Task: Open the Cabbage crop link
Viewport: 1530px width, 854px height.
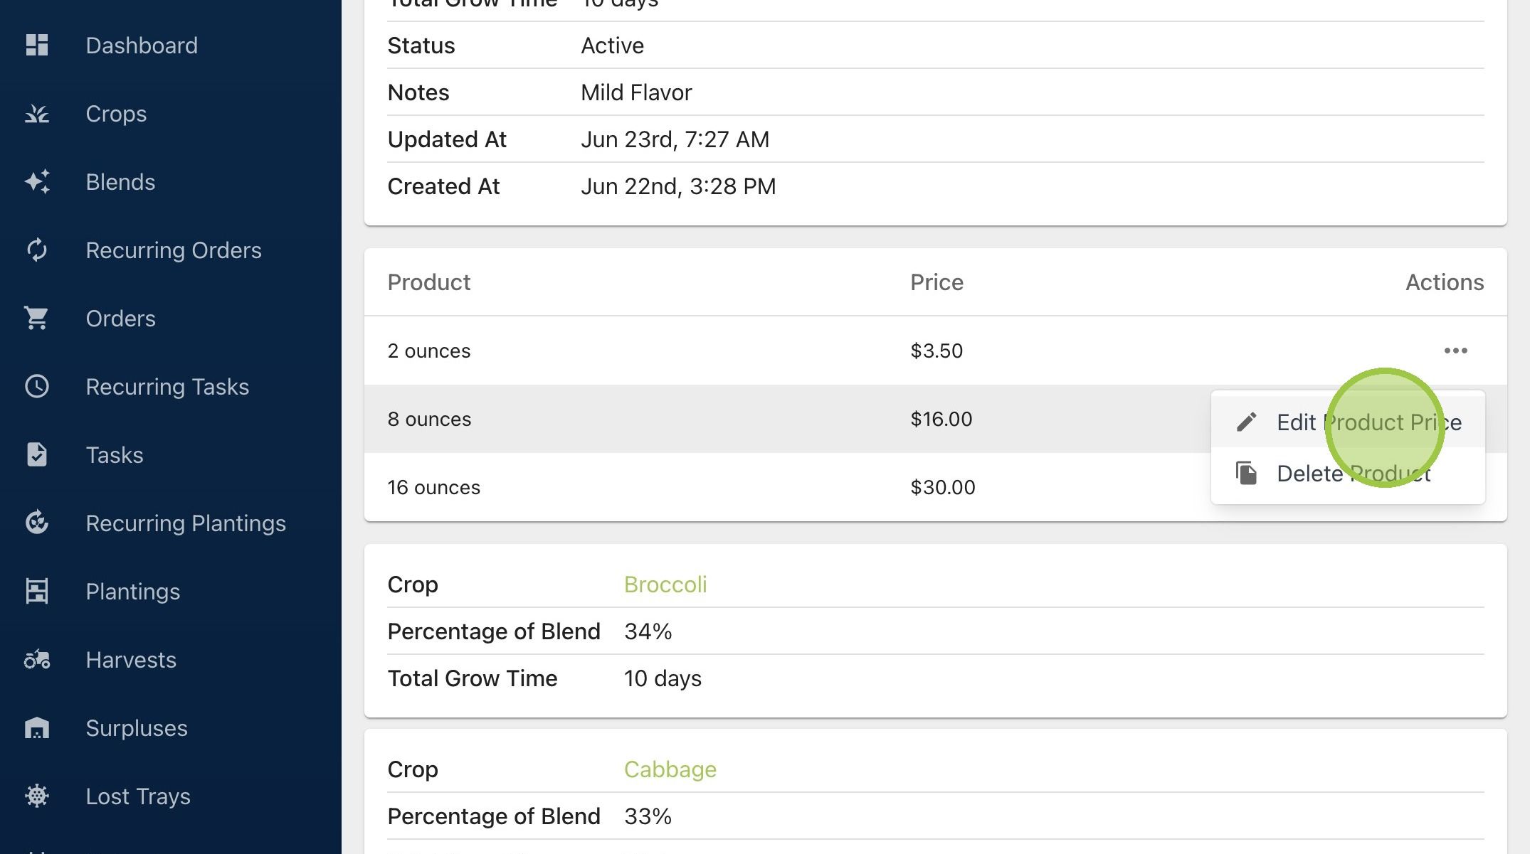Action: pos(670,769)
